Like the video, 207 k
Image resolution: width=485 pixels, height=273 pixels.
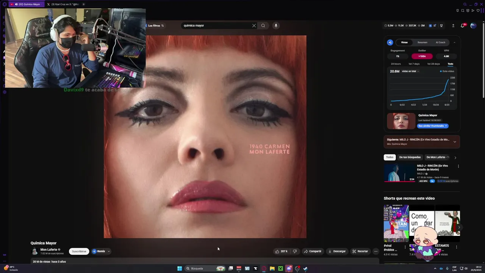pyautogui.click(x=281, y=251)
